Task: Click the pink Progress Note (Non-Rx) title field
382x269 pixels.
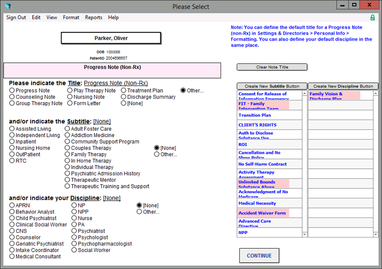Action: pos(112,70)
